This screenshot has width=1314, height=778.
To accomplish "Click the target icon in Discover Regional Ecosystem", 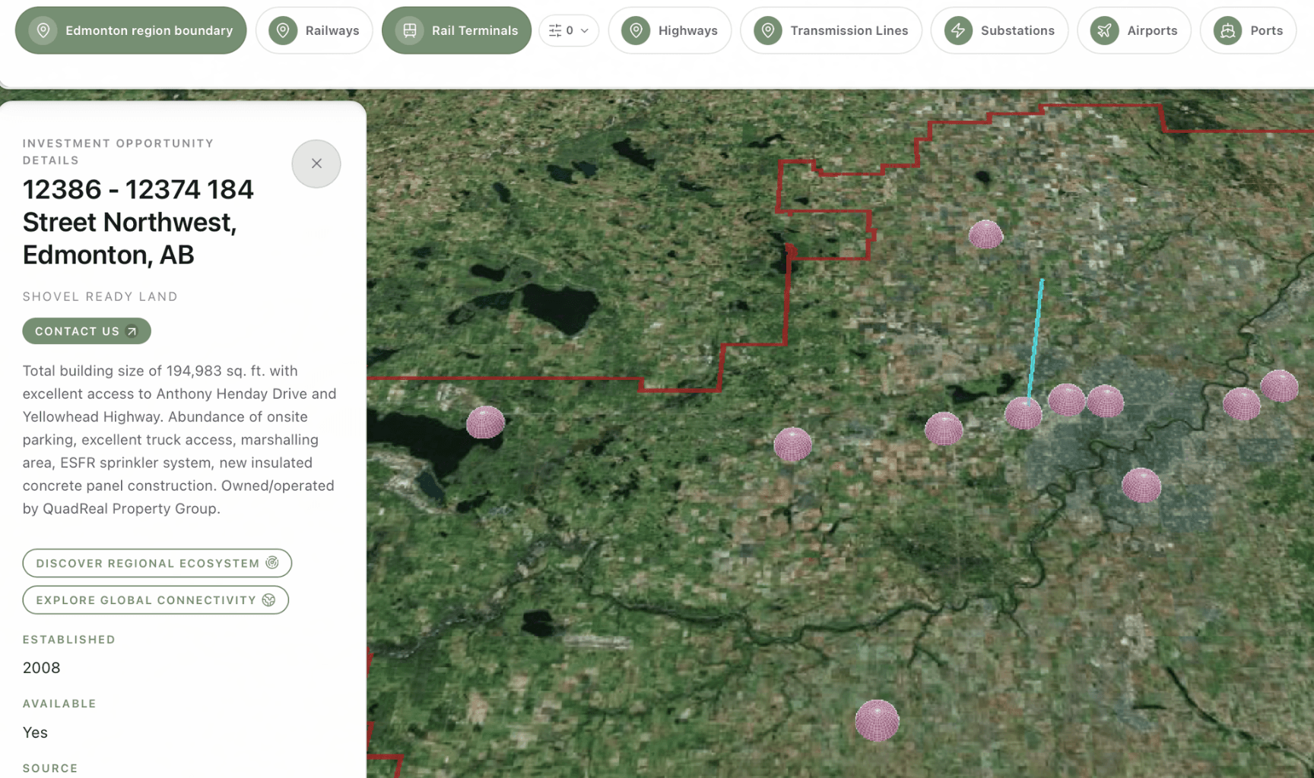I will pyautogui.click(x=272, y=563).
